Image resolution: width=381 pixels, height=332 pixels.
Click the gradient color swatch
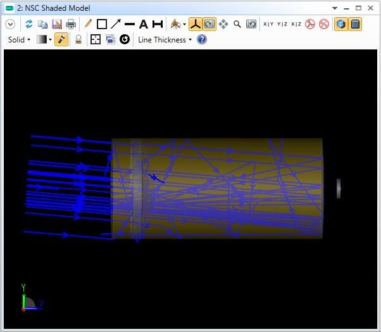[42, 39]
